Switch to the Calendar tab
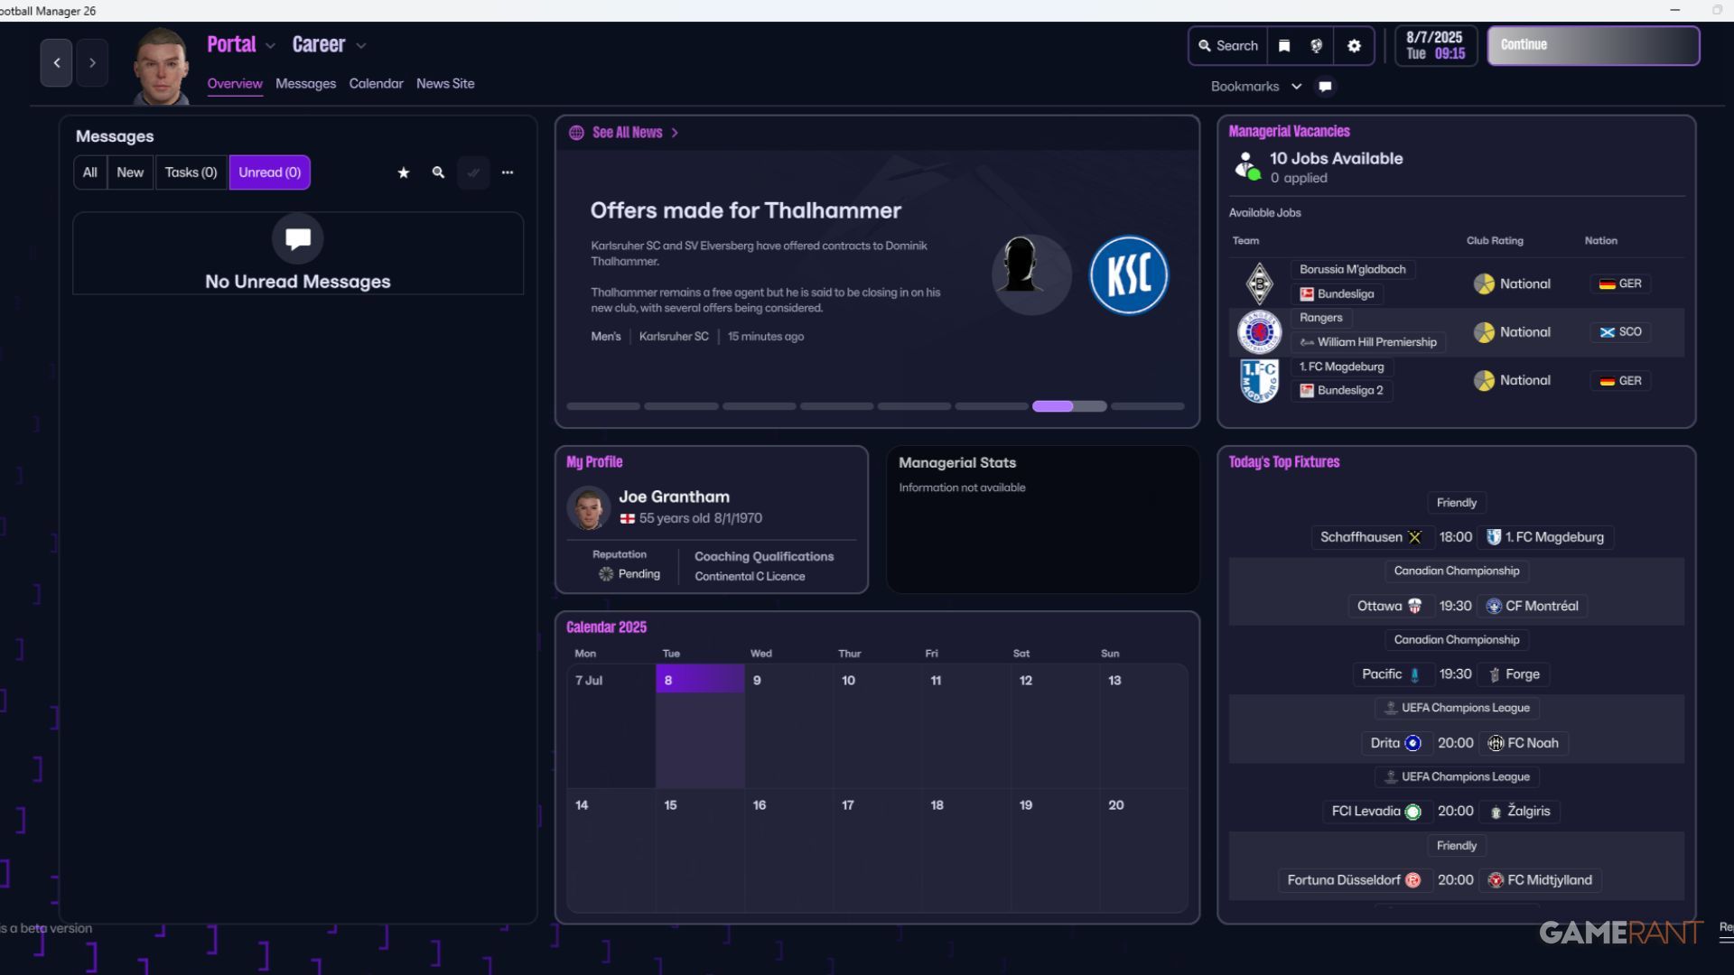 [376, 84]
